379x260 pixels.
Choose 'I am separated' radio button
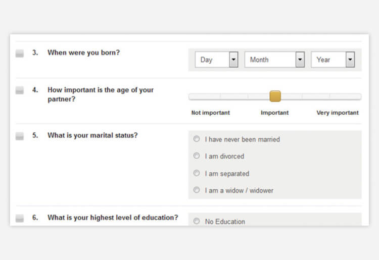(x=197, y=173)
